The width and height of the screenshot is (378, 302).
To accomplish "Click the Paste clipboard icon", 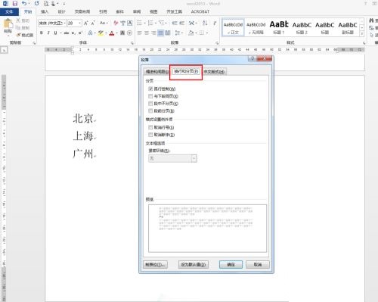I will (8, 24).
